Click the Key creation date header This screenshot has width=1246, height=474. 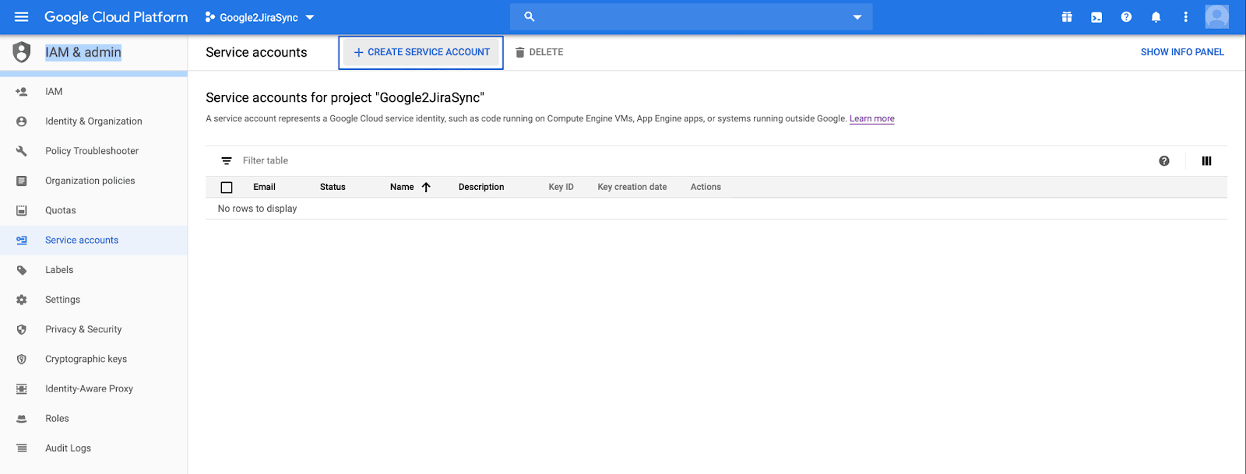632,187
